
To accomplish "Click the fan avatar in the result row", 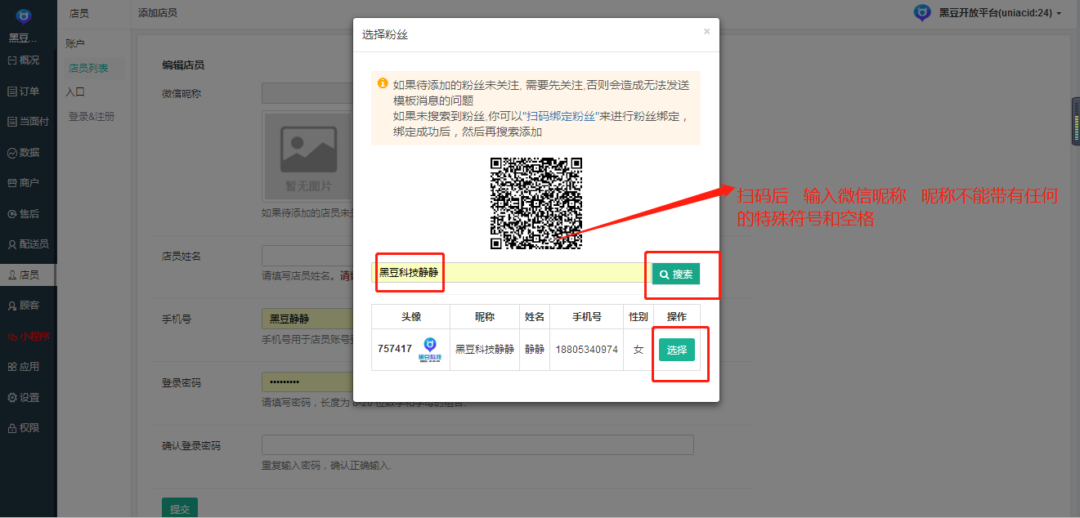I will tap(430, 349).
